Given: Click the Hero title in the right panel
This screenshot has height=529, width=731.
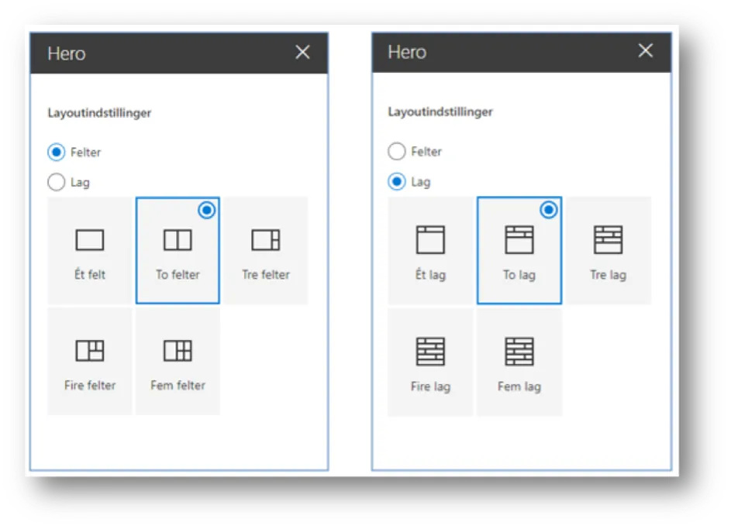Looking at the screenshot, I should [407, 52].
